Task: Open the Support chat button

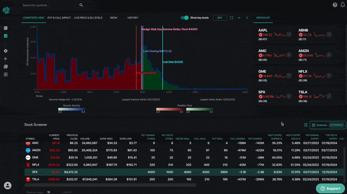Action: point(331,188)
